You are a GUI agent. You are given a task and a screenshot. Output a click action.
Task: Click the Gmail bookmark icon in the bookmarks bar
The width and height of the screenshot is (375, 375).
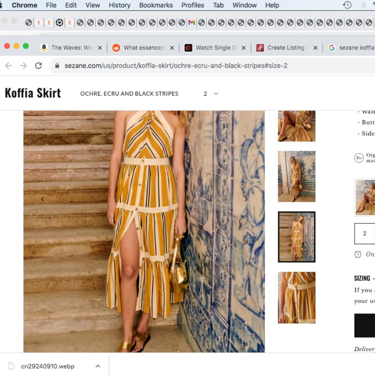(191, 22)
